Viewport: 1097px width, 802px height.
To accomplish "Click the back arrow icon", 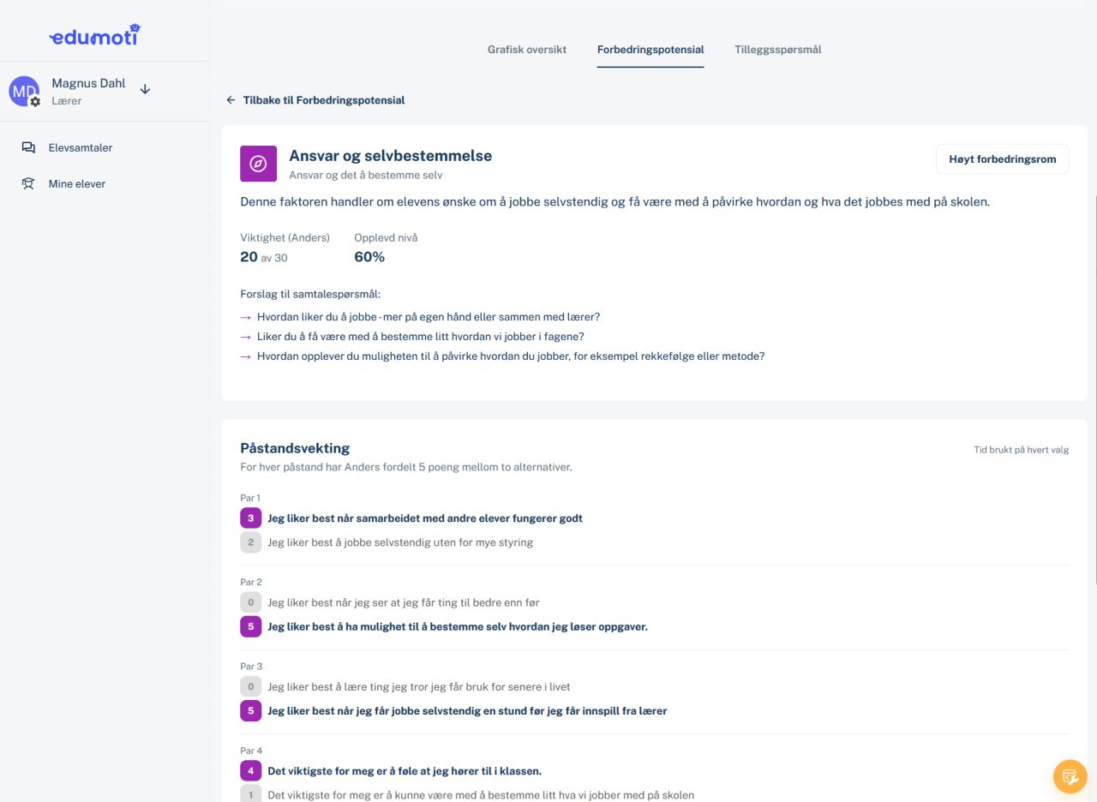I will click(231, 100).
